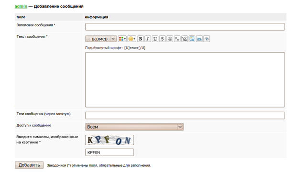Click the captcha image KPFON
The image size is (306, 172).
pyautogui.click(x=109, y=140)
